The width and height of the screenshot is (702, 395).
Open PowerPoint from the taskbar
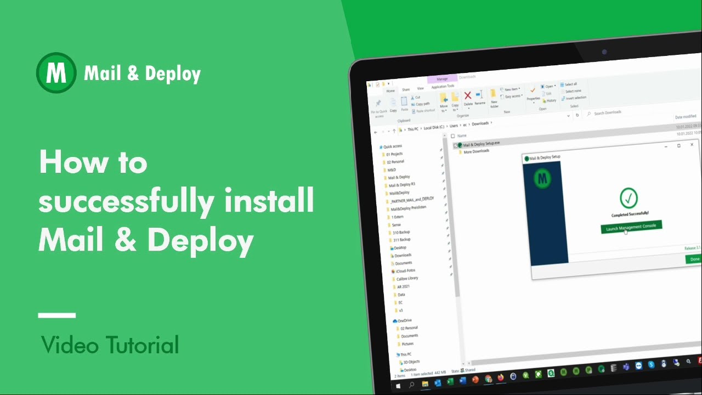coord(475,379)
